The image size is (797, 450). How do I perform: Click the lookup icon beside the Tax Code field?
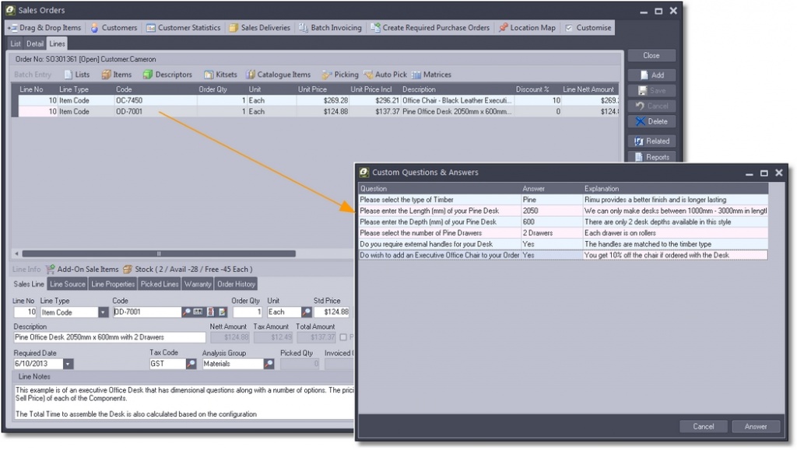(x=191, y=364)
